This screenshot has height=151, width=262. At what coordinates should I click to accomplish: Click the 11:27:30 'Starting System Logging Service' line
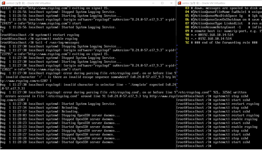(x=61, y=62)
